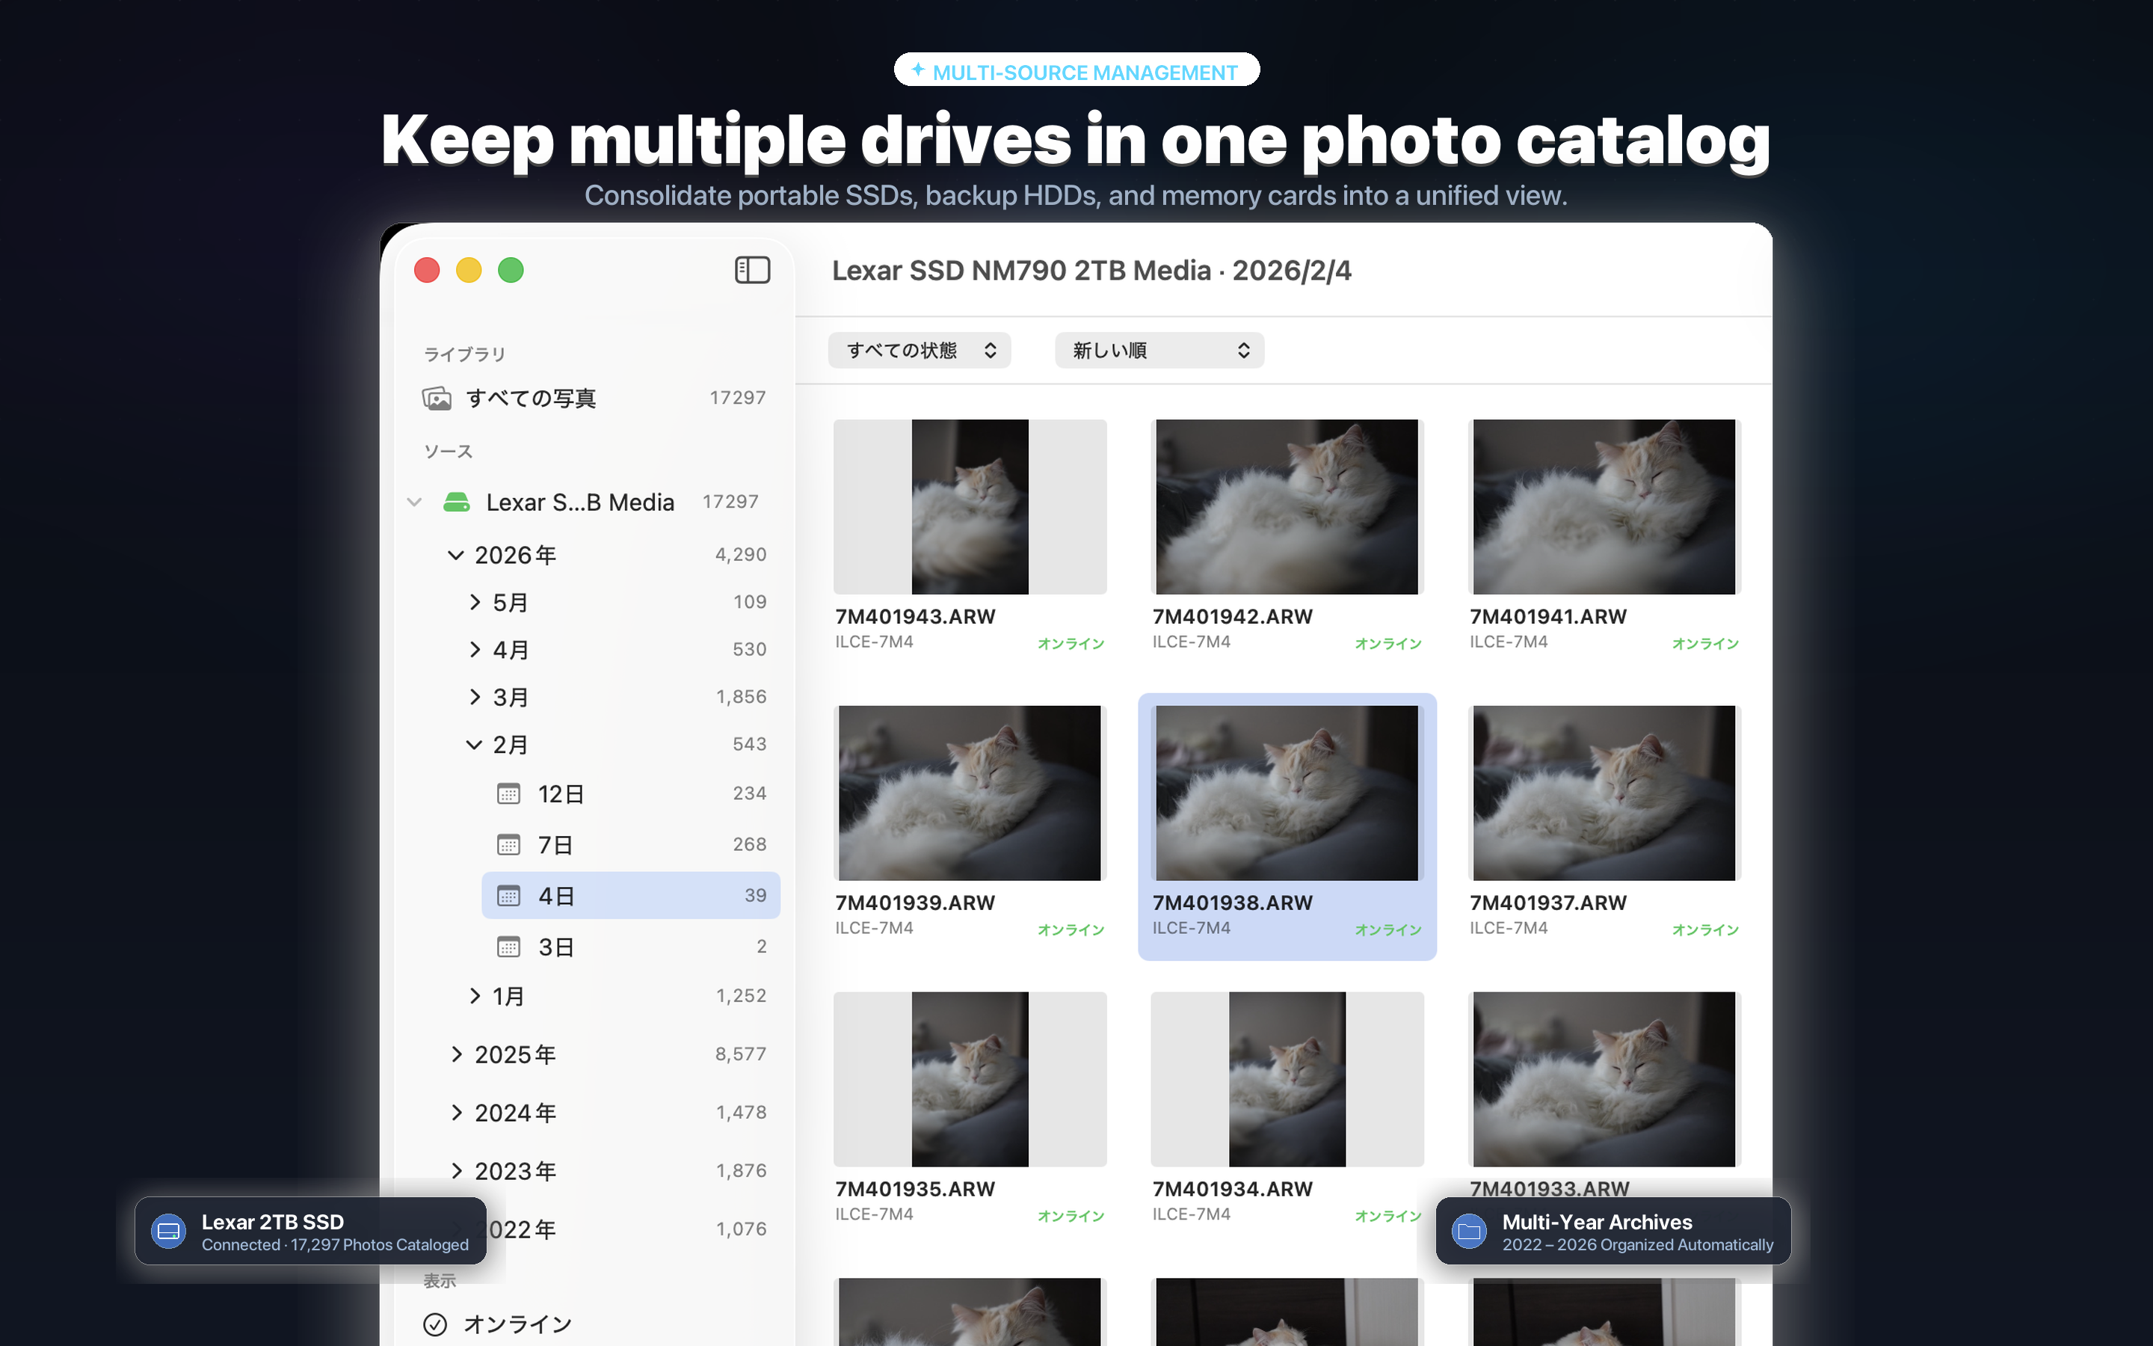This screenshot has width=2153, height=1346.
Task: Click the 17297 count beside すべての写真
Action: pyautogui.click(x=738, y=398)
